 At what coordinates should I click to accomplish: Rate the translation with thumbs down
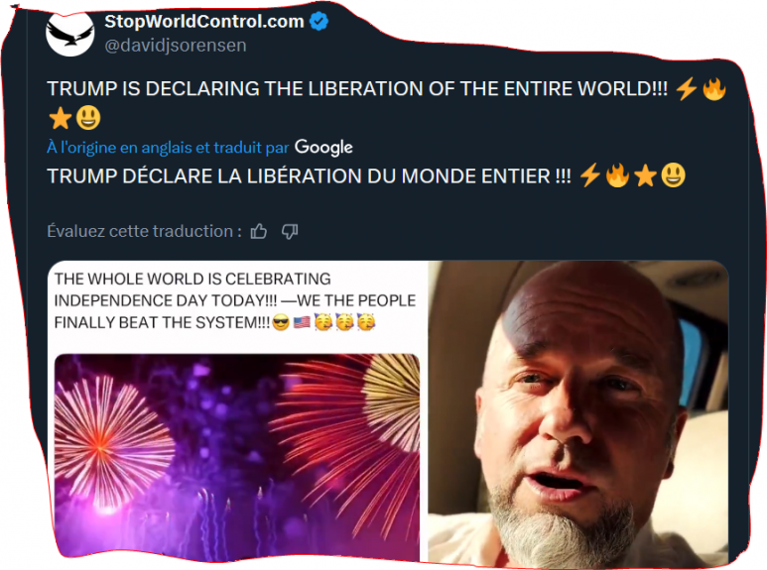coord(290,231)
